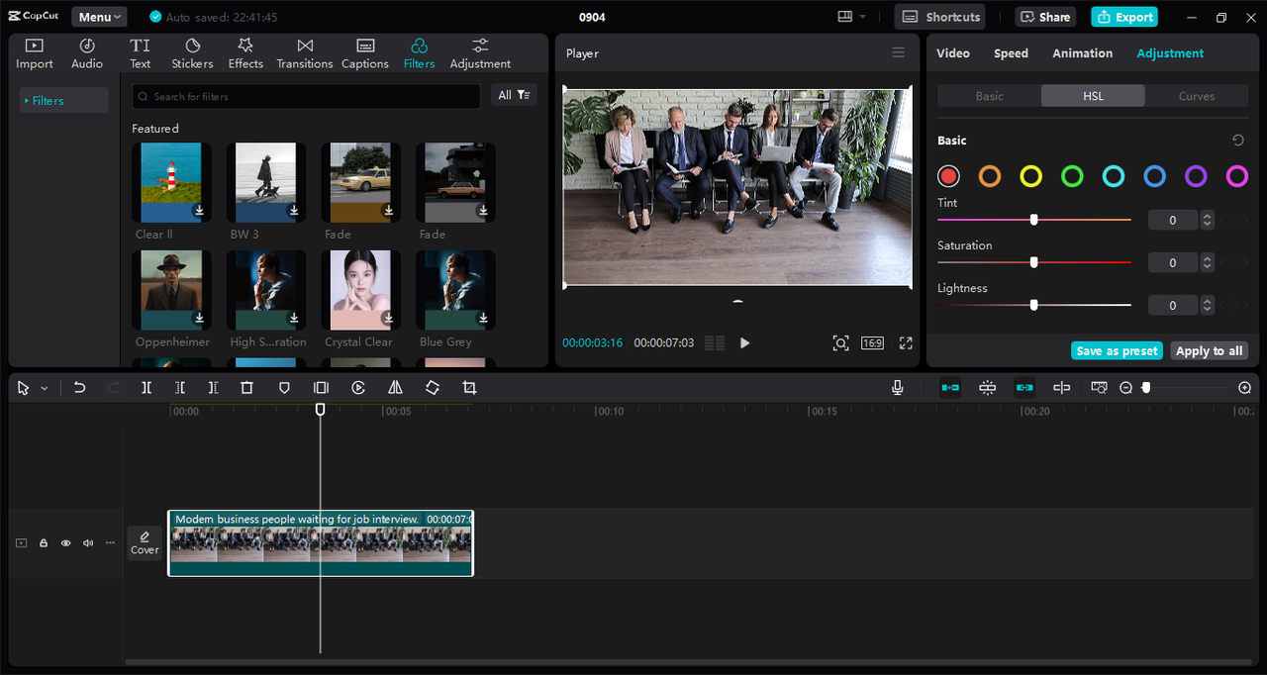Open the Effects tab
Viewport: 1267px width, 675px height.
point(245,53)
